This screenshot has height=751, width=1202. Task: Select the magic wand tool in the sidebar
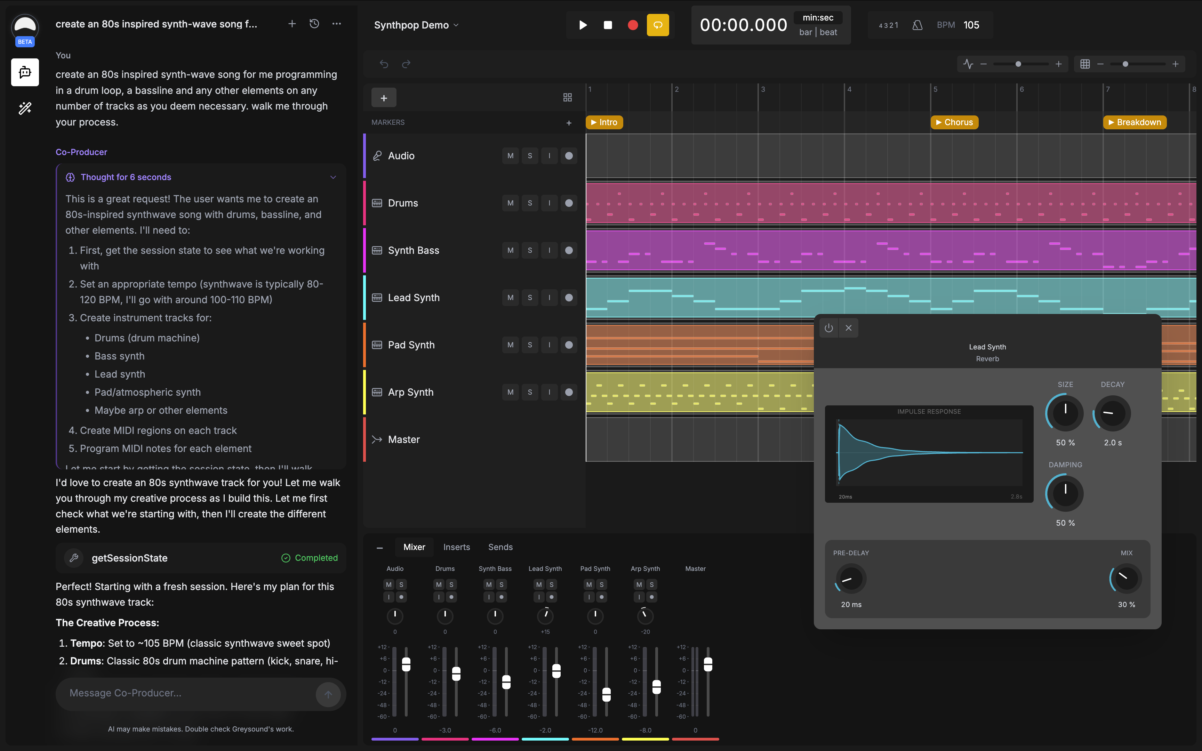pyautogui.click(x=25, y=108)
